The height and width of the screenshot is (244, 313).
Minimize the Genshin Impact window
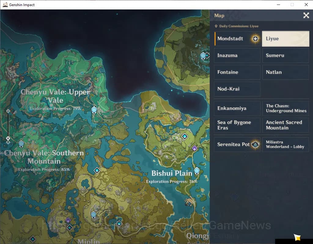pyautogui.click(x=278, y=5)
